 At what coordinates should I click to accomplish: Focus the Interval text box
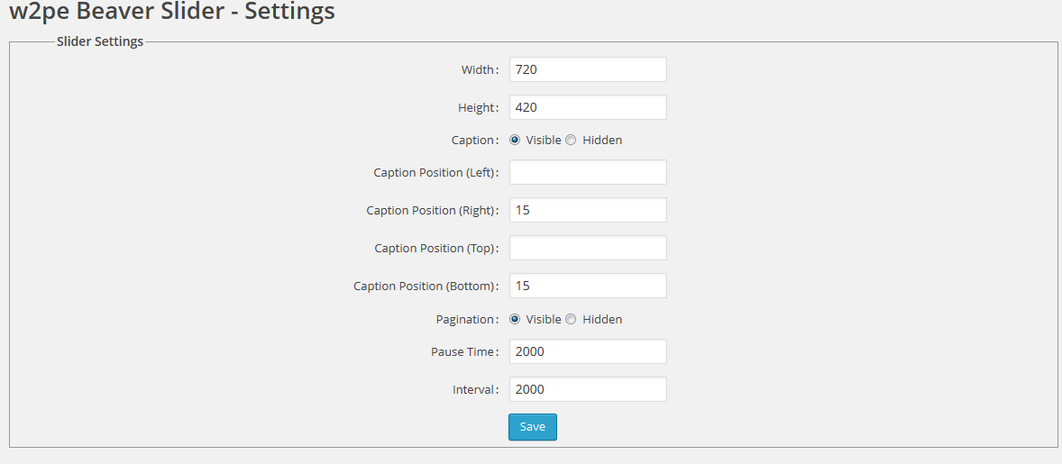point(588,390)
